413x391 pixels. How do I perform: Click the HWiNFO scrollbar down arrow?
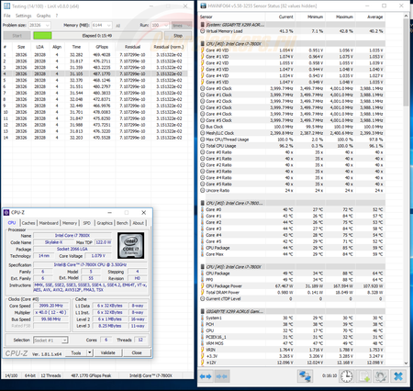pos(406,363)
